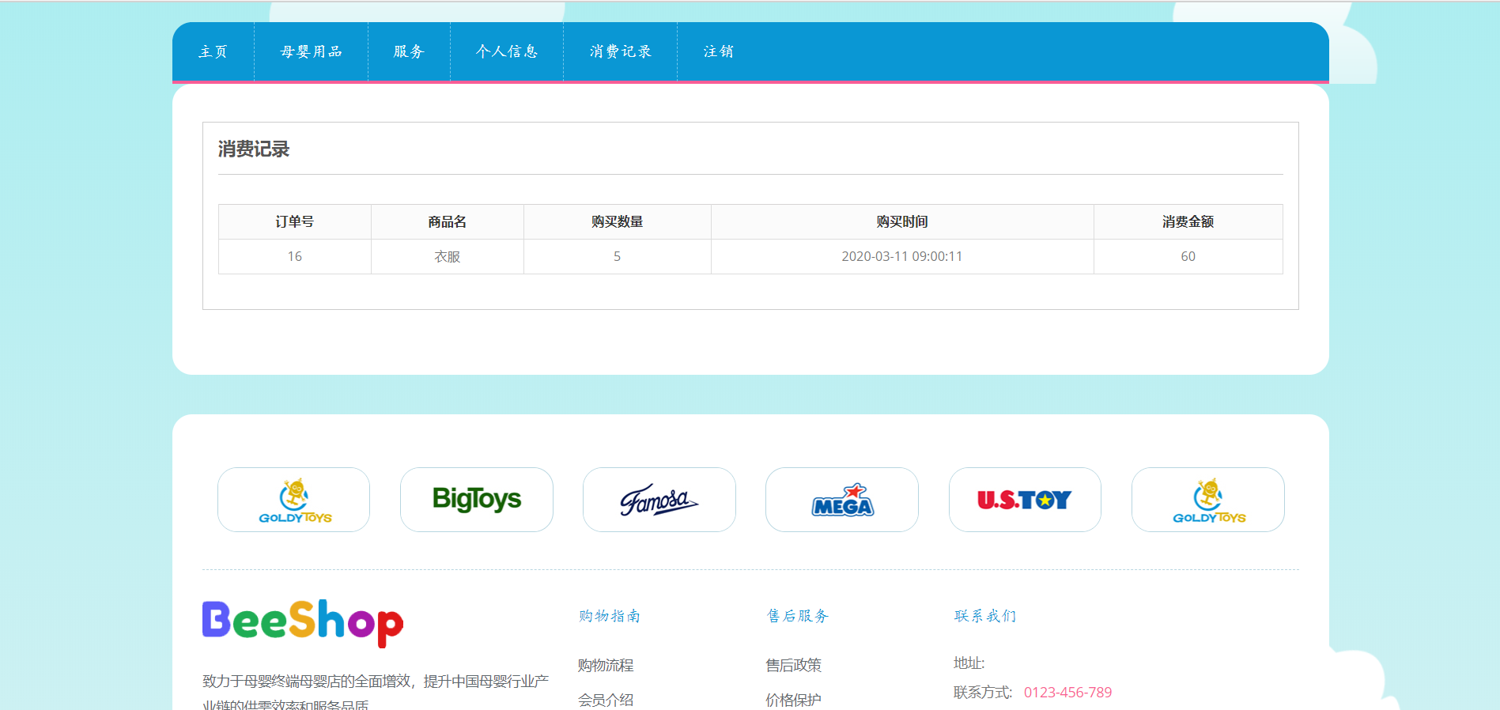Select the amount cell 60
Image resolution: width=1500 pixels, height=710 pixels.
point(1188,256)
